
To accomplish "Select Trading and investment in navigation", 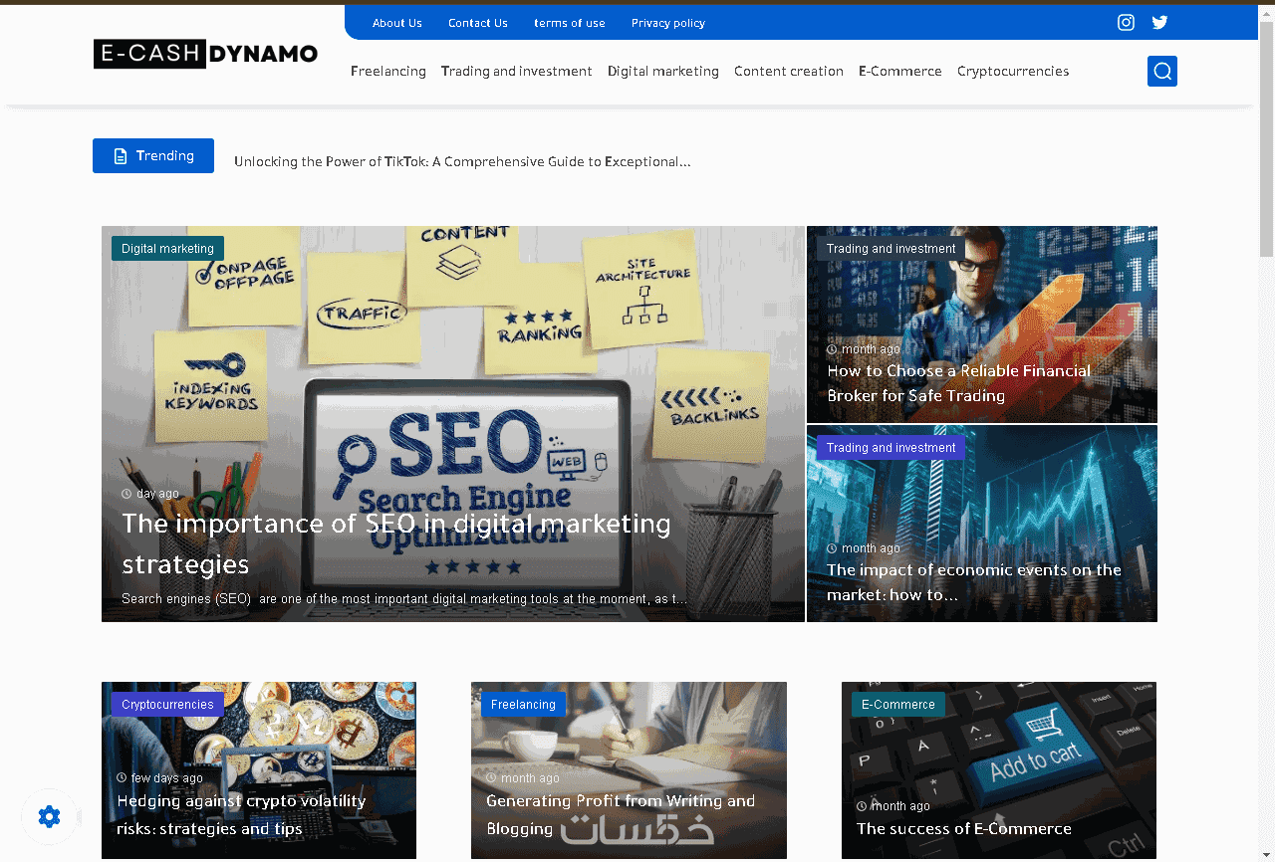I will click(x=517, y=72).
